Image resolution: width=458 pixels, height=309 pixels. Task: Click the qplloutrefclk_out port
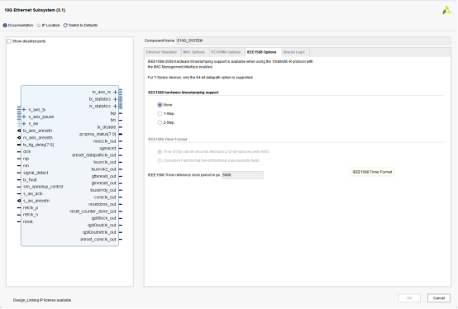tap(99, 232)
